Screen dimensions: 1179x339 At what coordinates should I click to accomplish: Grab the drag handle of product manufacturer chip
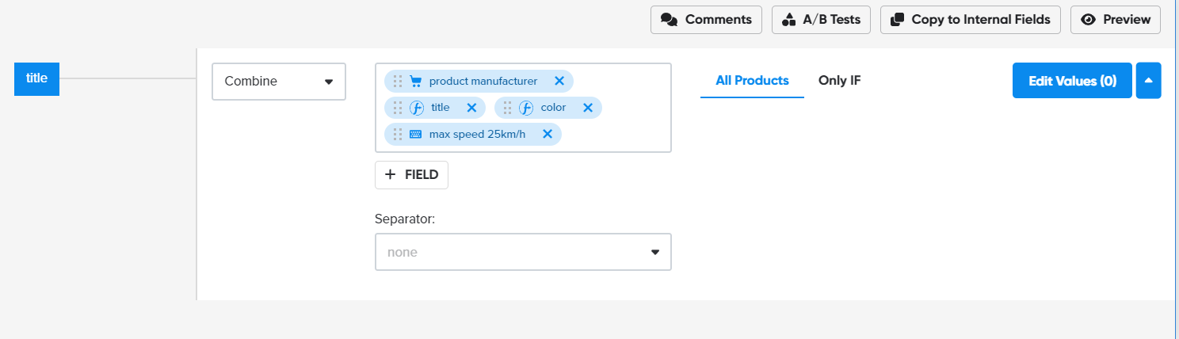coord(398,81)
